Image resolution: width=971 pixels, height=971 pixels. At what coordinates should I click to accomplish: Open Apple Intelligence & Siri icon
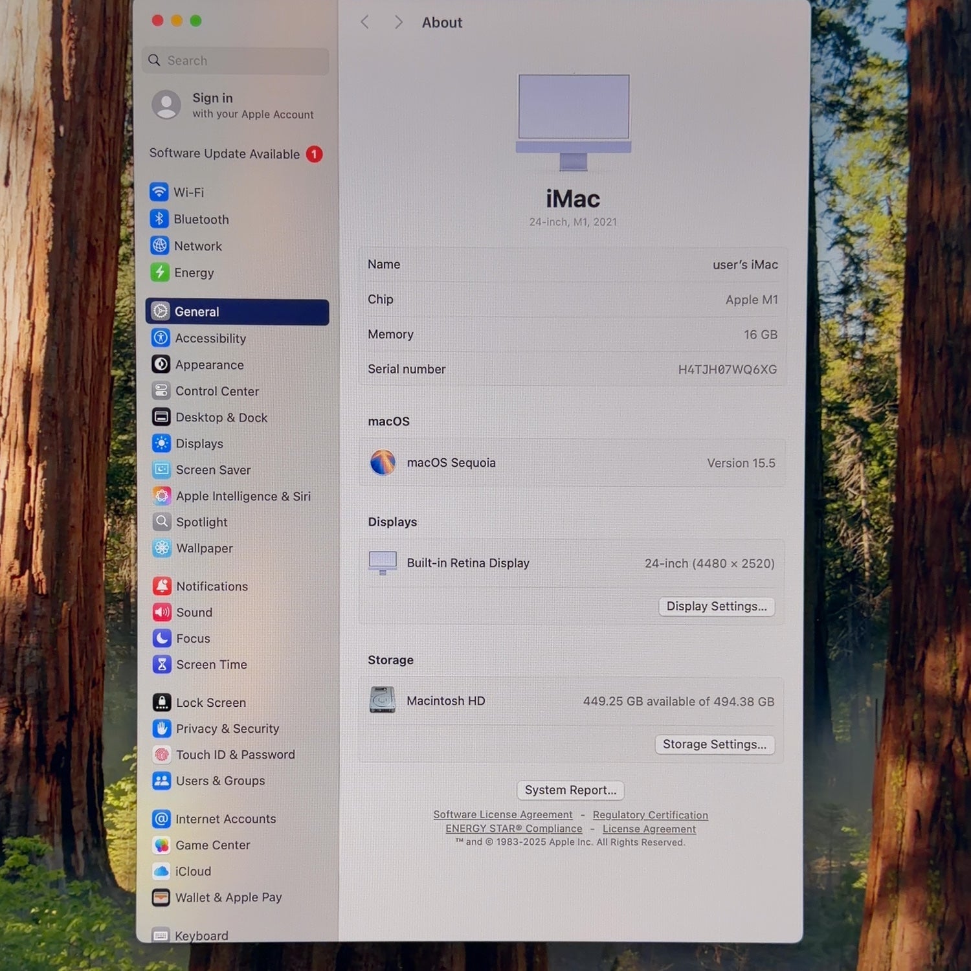[162, 496]
